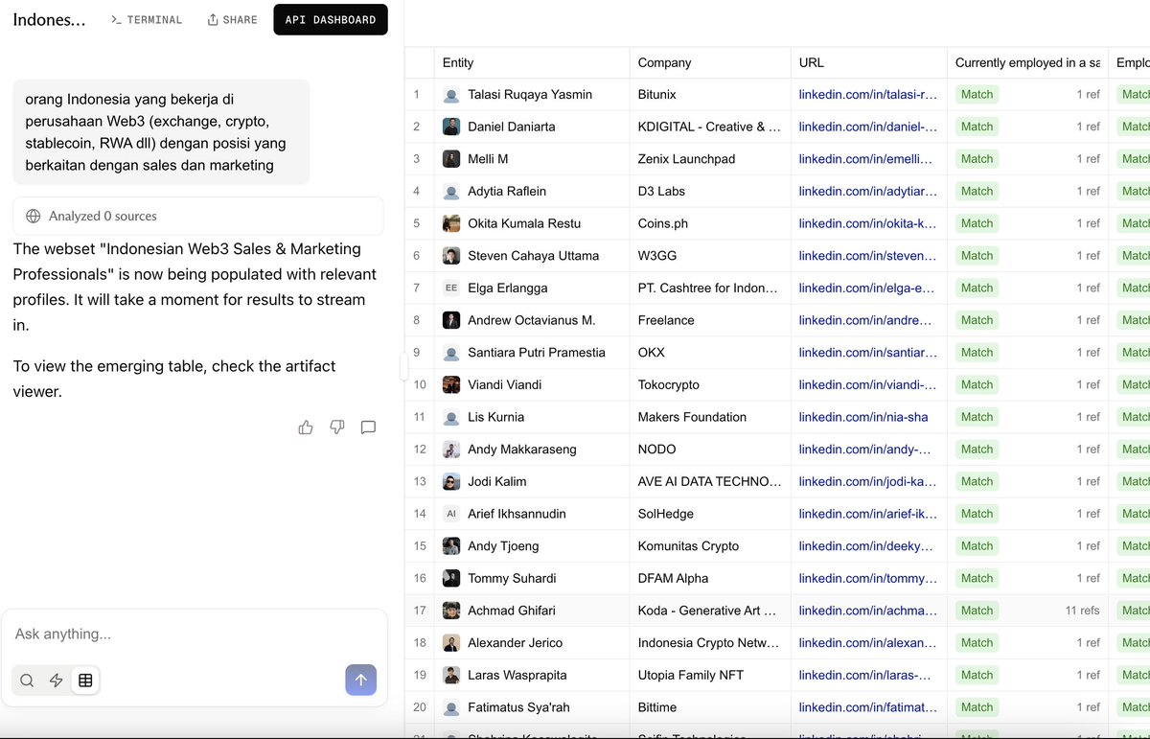Click the globe icon beside Analyzed 0 sources

(x=34, y=217)
